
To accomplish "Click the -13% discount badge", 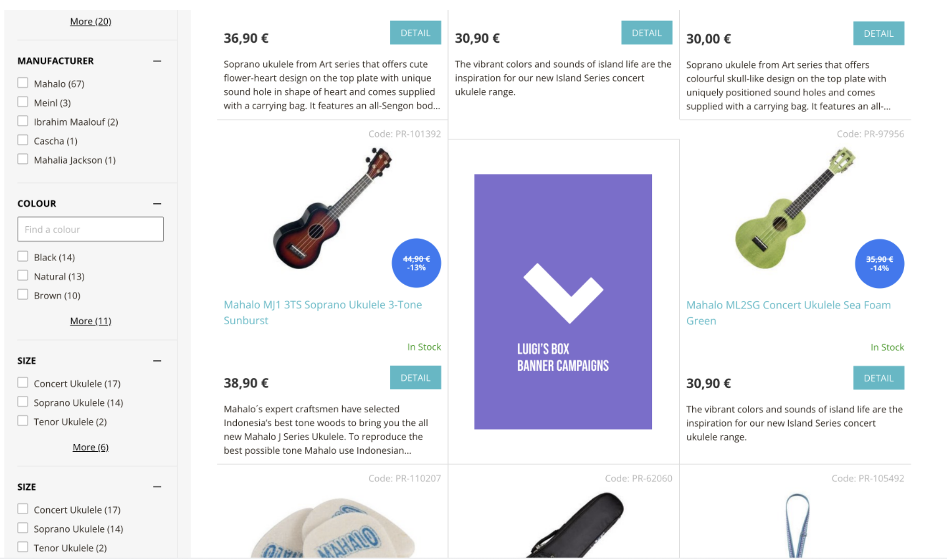I will (416, 263).
